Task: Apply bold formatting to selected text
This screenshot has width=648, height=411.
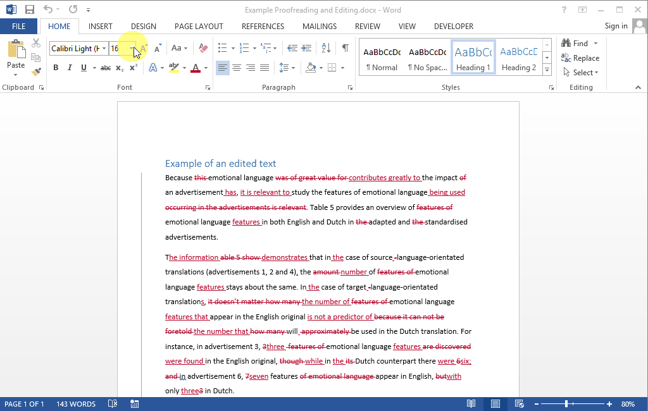Action: tap(56, 67)
